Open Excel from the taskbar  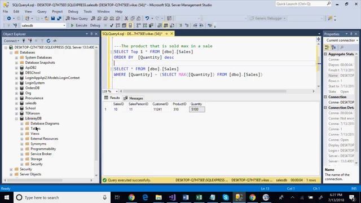coord(199,197)
